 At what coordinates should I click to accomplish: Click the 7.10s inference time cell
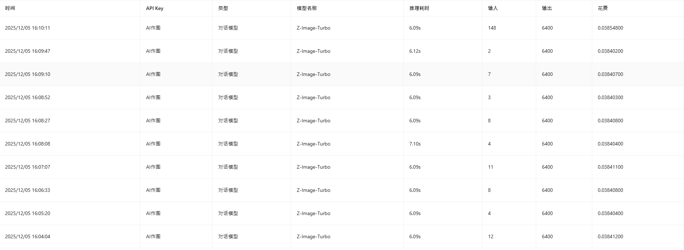click(x=415, y=144)
